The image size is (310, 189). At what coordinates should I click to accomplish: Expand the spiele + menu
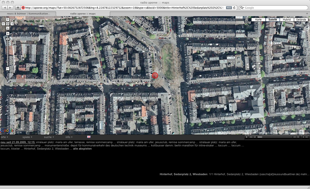(x=27, y=137)
